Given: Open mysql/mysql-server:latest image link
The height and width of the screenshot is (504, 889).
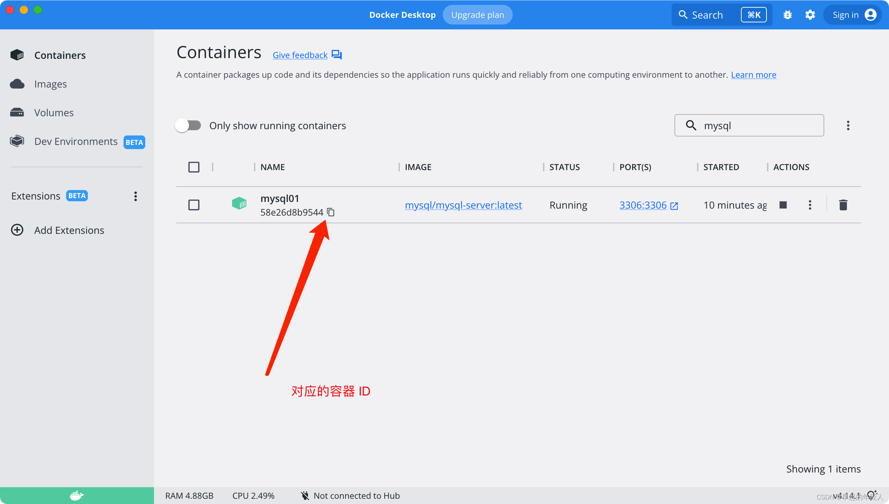Looking at the screenshot, I should [463, 205].
